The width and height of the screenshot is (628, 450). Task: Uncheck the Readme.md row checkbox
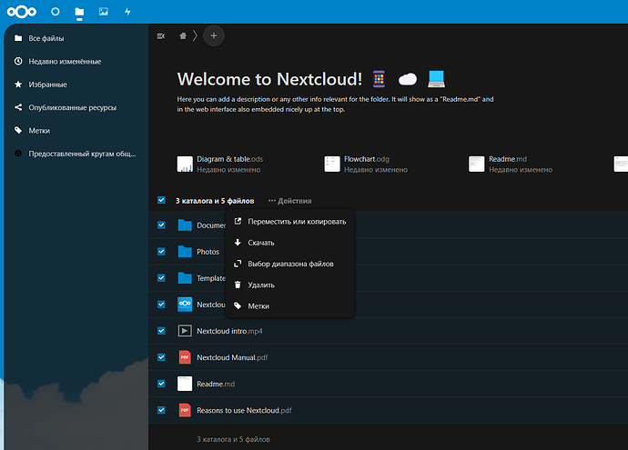pos(161,384)
